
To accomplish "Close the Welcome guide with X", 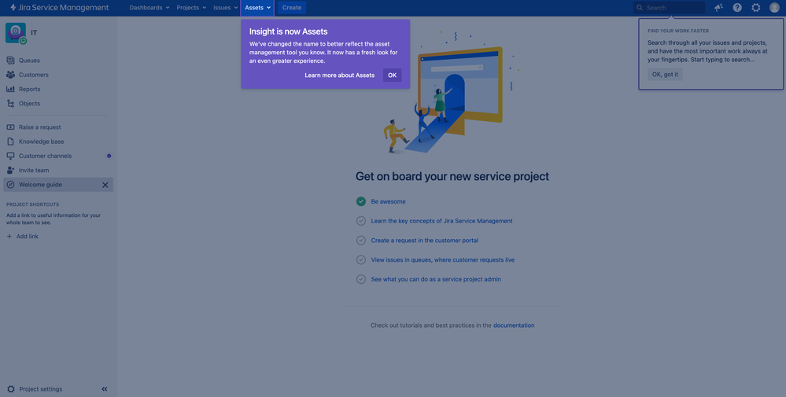I will [x=105, y=185].
